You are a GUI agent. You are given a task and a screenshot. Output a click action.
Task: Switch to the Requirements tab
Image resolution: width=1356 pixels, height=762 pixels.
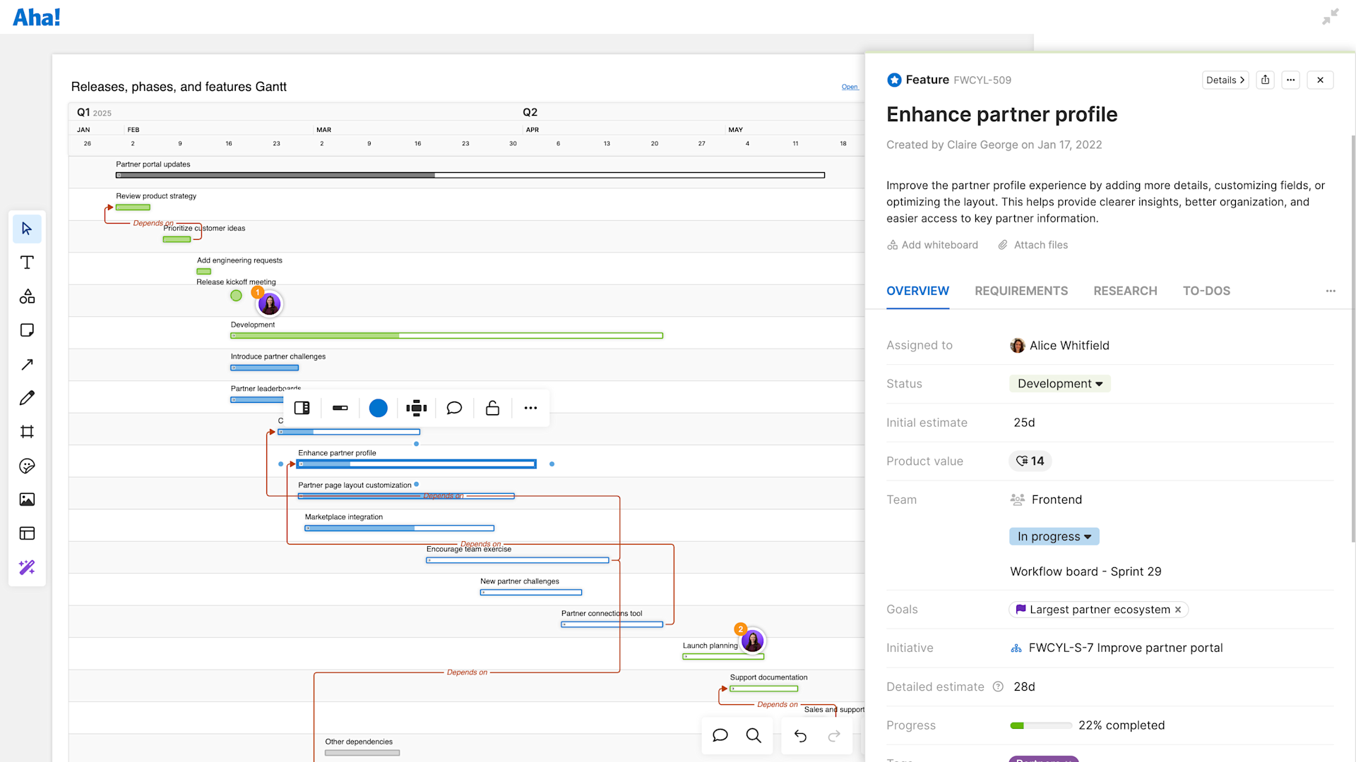(x=1021, y=291)
